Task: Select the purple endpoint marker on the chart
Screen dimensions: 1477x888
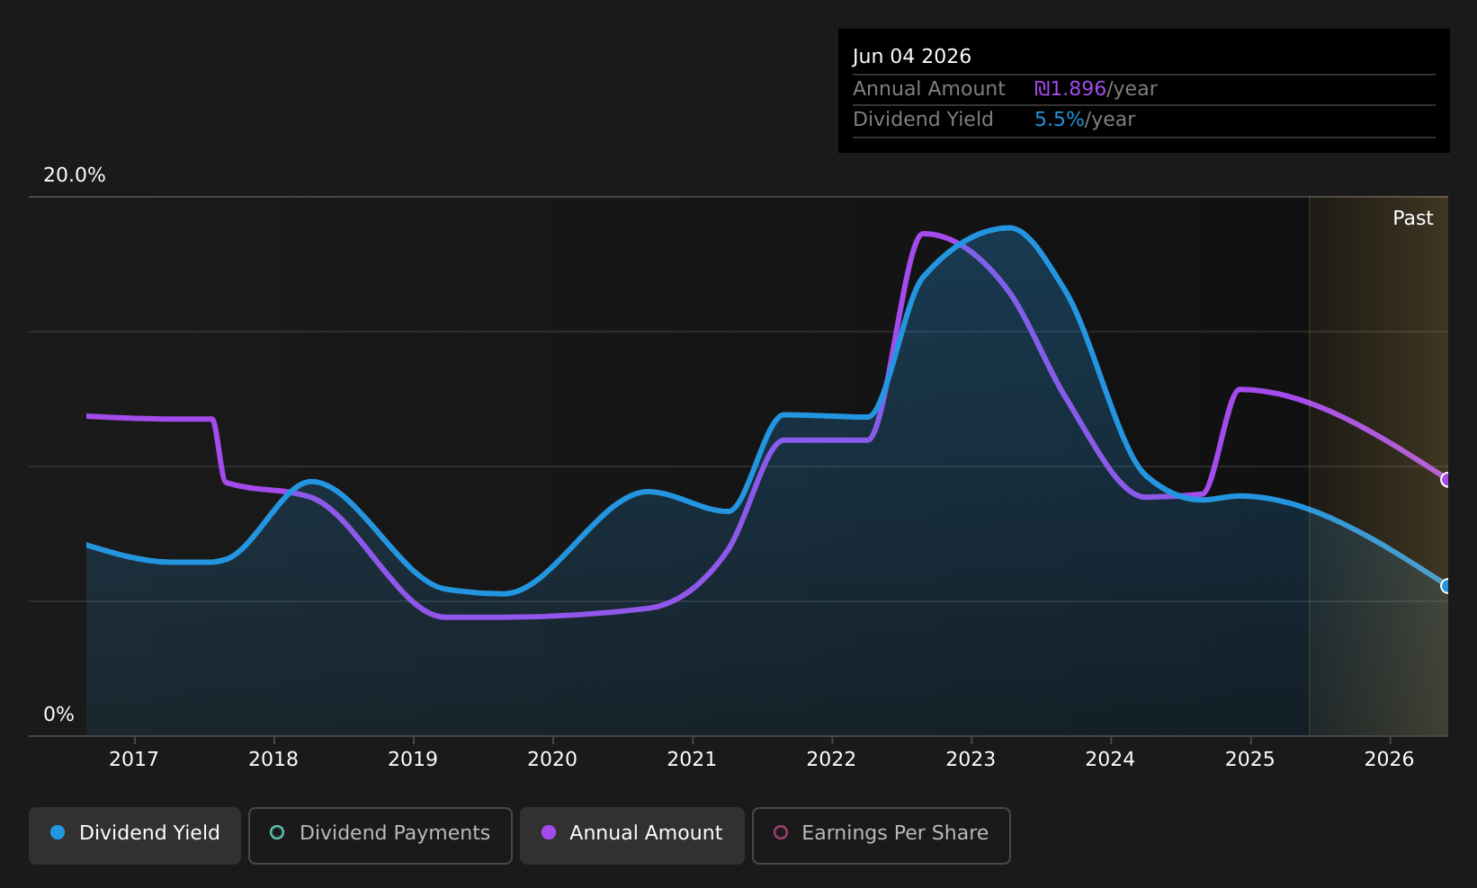Action: click(x=1446, y=480)
